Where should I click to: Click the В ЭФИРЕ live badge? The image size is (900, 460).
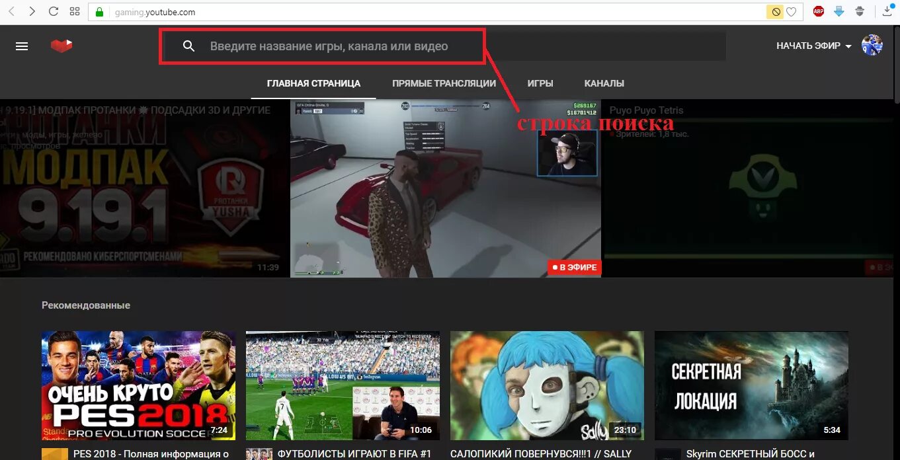click(x=574, y=268)
